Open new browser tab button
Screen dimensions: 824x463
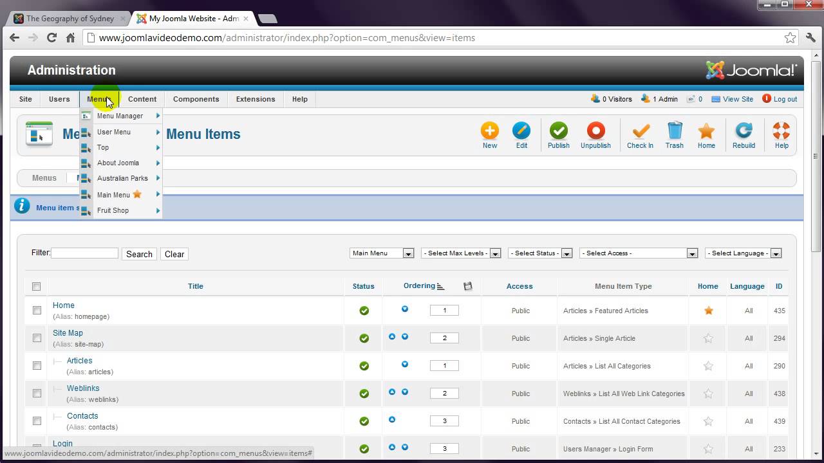(267, 19)
